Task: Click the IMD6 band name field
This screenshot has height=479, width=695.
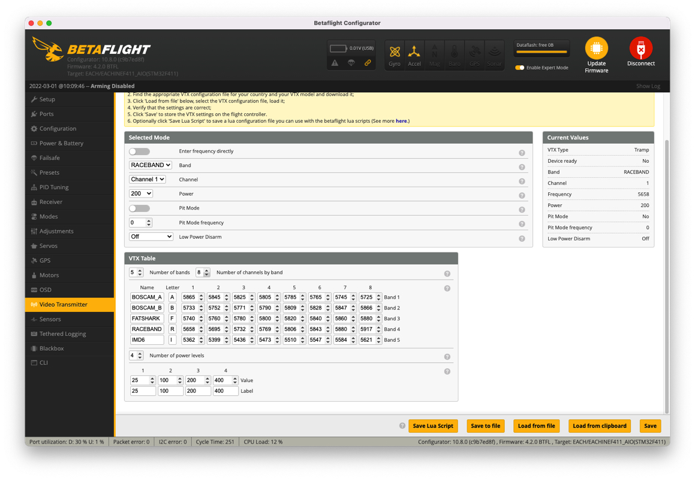Action: 147,340
